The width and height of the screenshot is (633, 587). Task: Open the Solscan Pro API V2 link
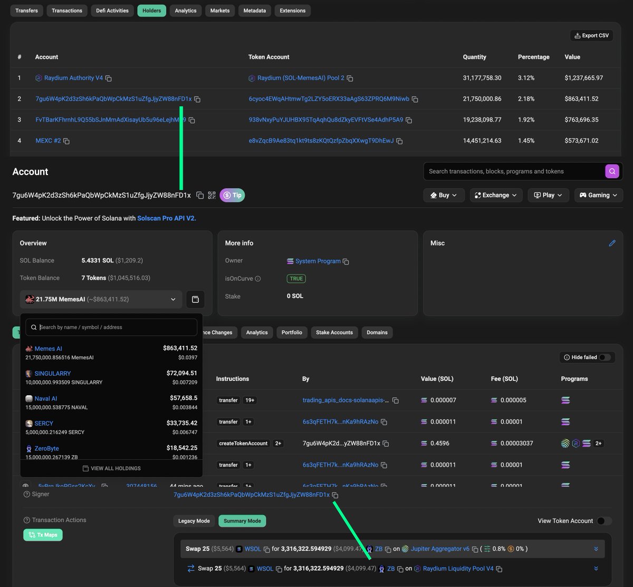click(x=167, y=218)
